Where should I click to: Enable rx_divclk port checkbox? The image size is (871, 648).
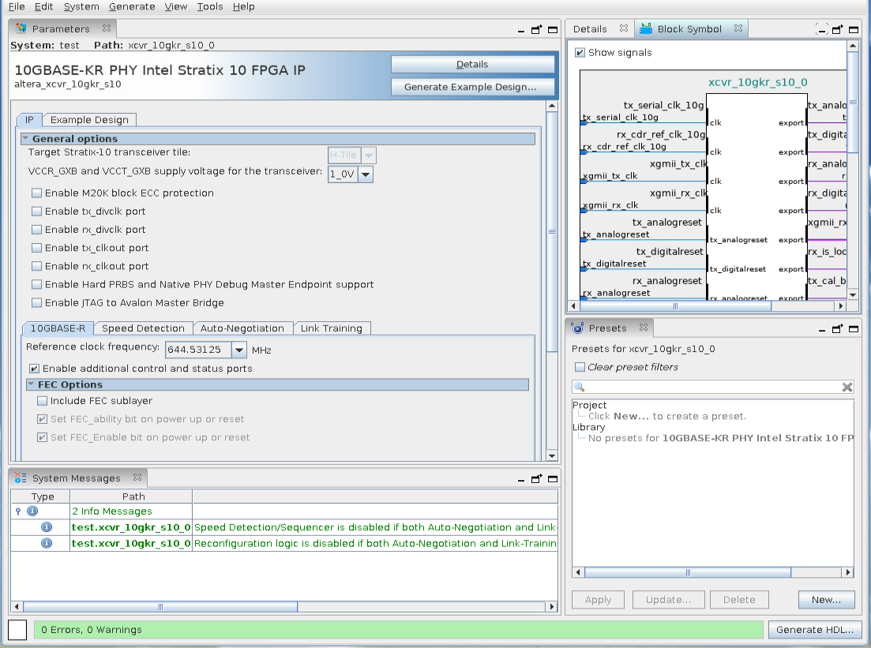coord(36,230)
